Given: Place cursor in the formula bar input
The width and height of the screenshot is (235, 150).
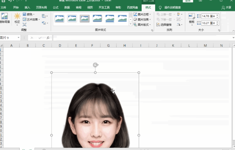Looking at the screenshot, I should point(143,38).
